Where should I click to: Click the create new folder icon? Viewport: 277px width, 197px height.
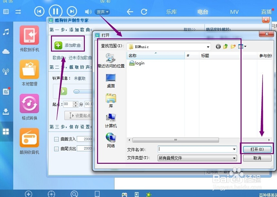233,47
